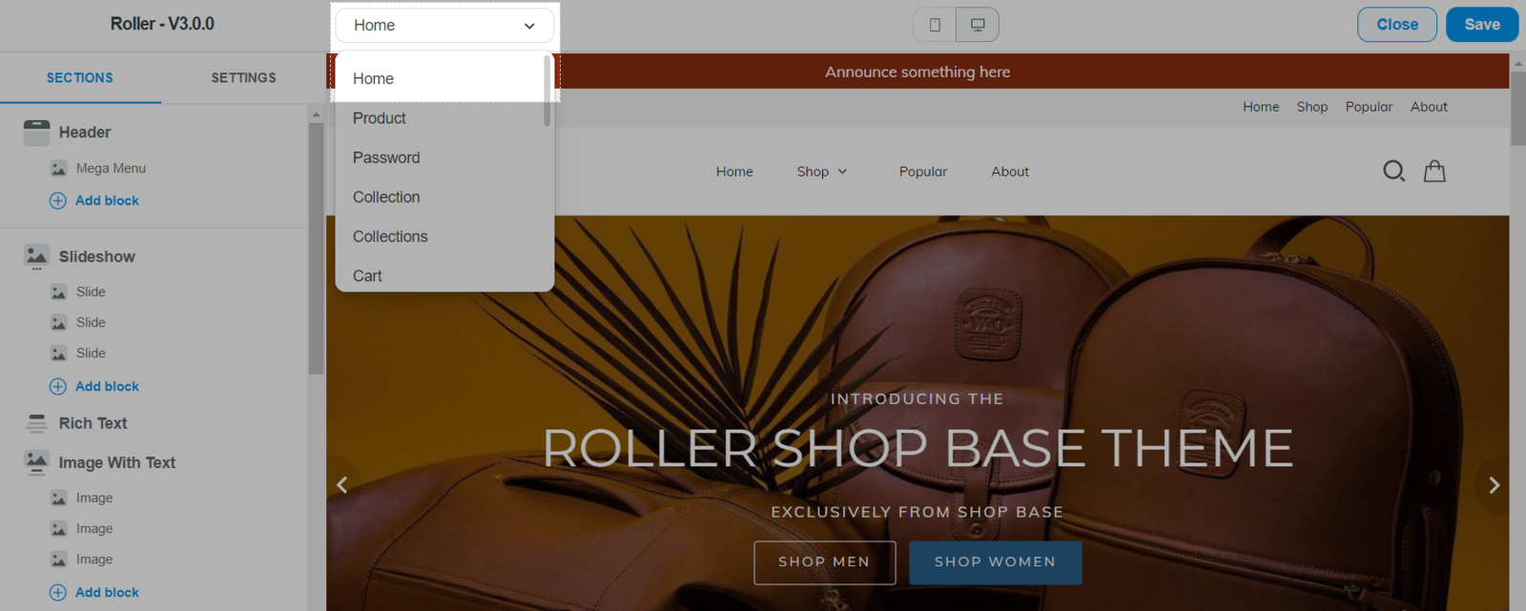This screenshot has height=611, width=1526.
Task: Click the Image With Text section icon
Action: [x=36, y=462]
